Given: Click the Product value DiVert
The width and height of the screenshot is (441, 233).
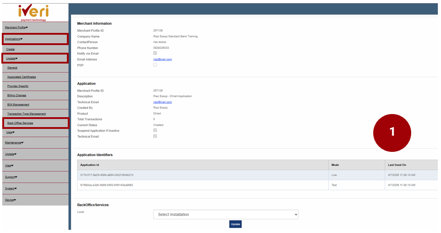Looking at the screenshot, I should [157, 114].
